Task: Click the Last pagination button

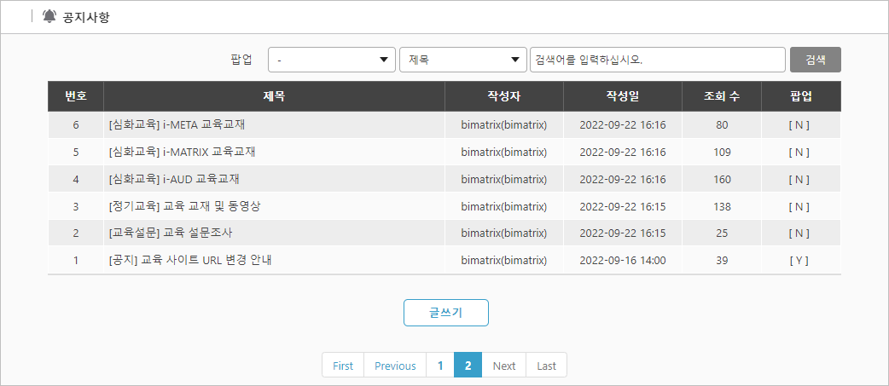Action: tap(547, 366)
